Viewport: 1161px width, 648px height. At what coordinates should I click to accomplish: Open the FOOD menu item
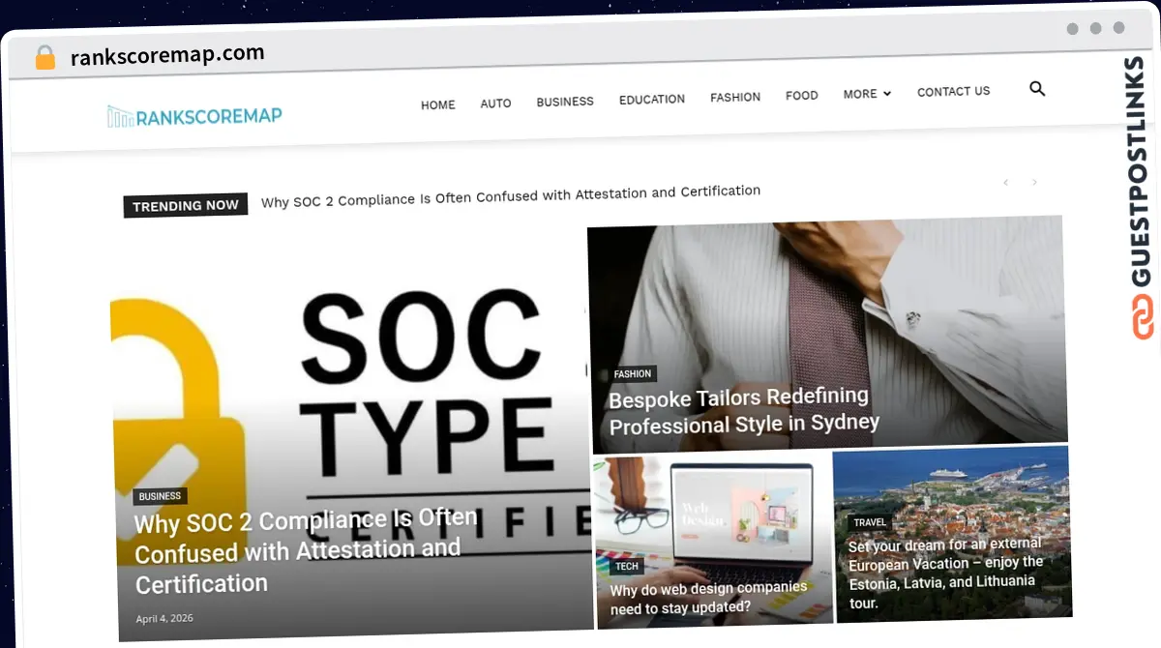(x=802, y=95)
